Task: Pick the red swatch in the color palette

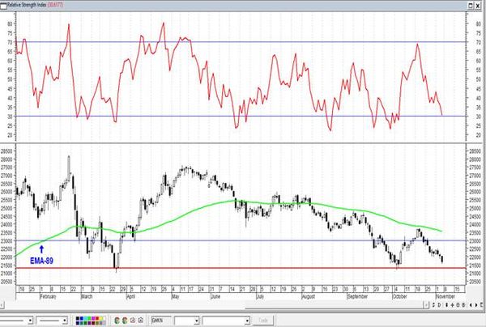Action: (x=97, y=318)
